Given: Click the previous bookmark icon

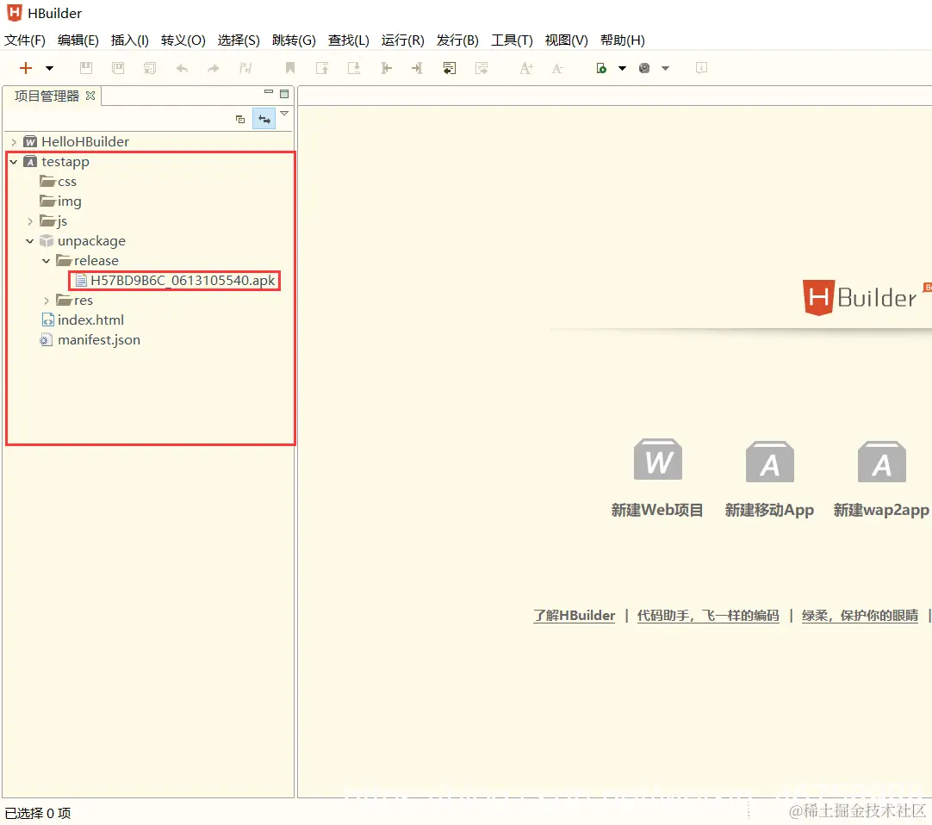Looking at the screenshot, I should (x=322, y=68).
